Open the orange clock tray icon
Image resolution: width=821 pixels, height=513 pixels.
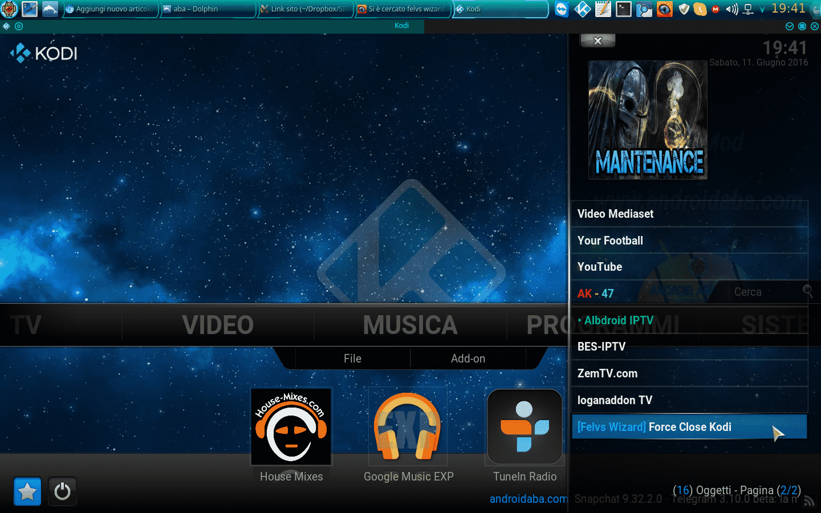[700, 9]
